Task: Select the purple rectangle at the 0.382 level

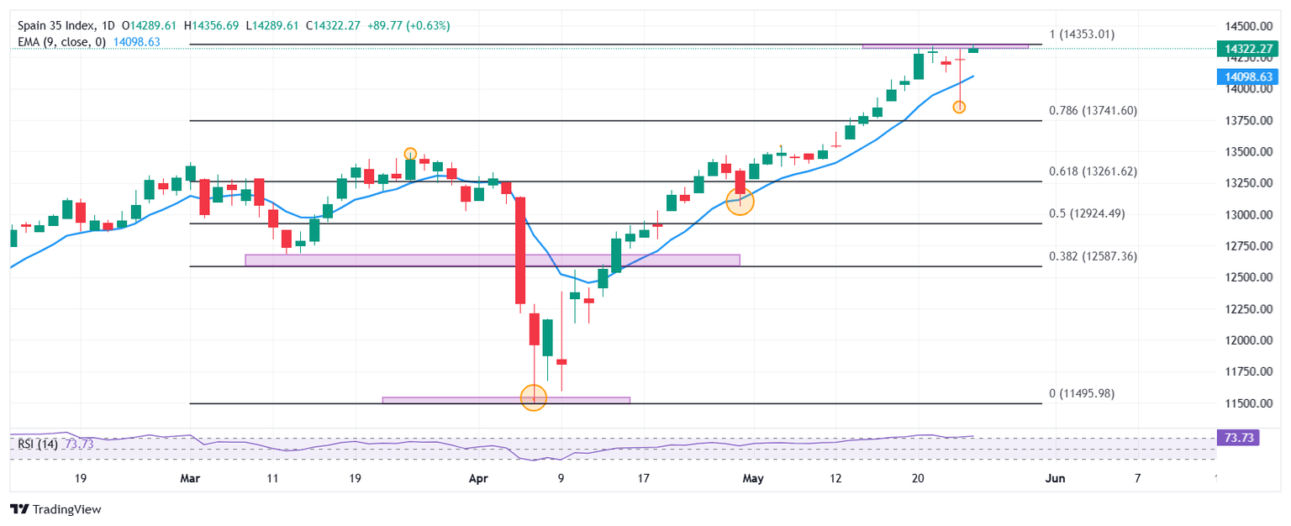Action: coord(492,260)
